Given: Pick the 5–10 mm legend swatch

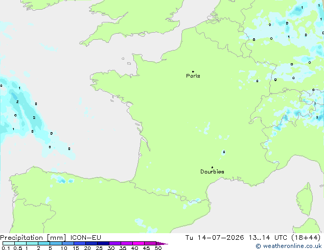Looking at the screenshot, I should point(56,243).
